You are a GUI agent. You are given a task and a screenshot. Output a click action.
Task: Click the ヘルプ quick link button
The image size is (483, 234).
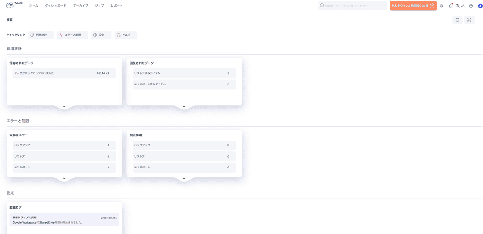pos(125,35)
